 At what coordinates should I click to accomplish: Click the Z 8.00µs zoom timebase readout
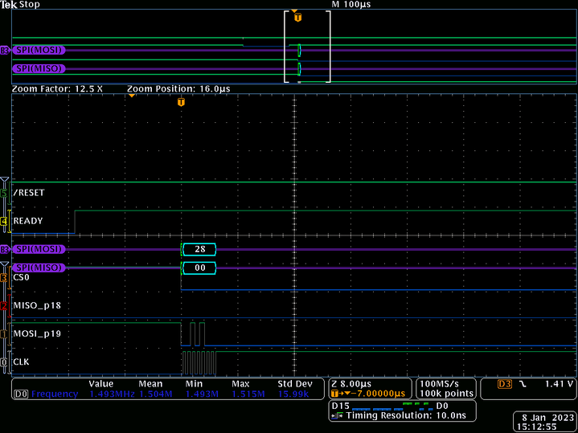pos(351,384)
